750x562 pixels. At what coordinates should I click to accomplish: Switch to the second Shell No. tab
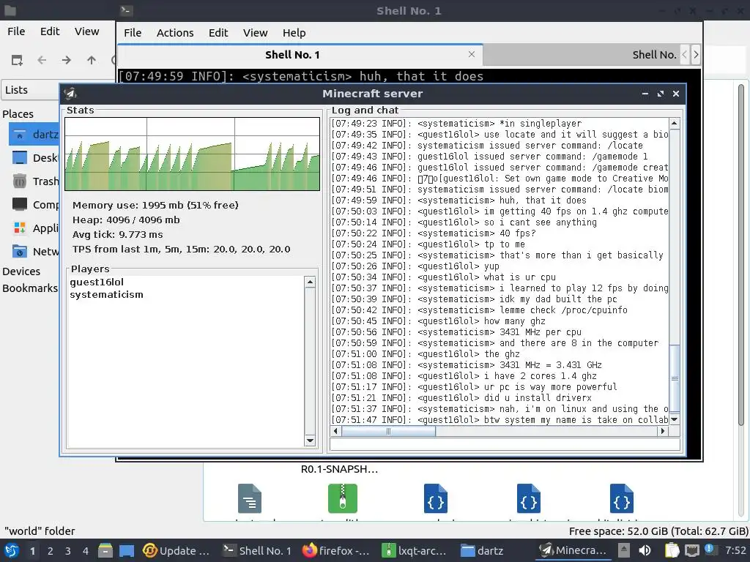point(581,55)
